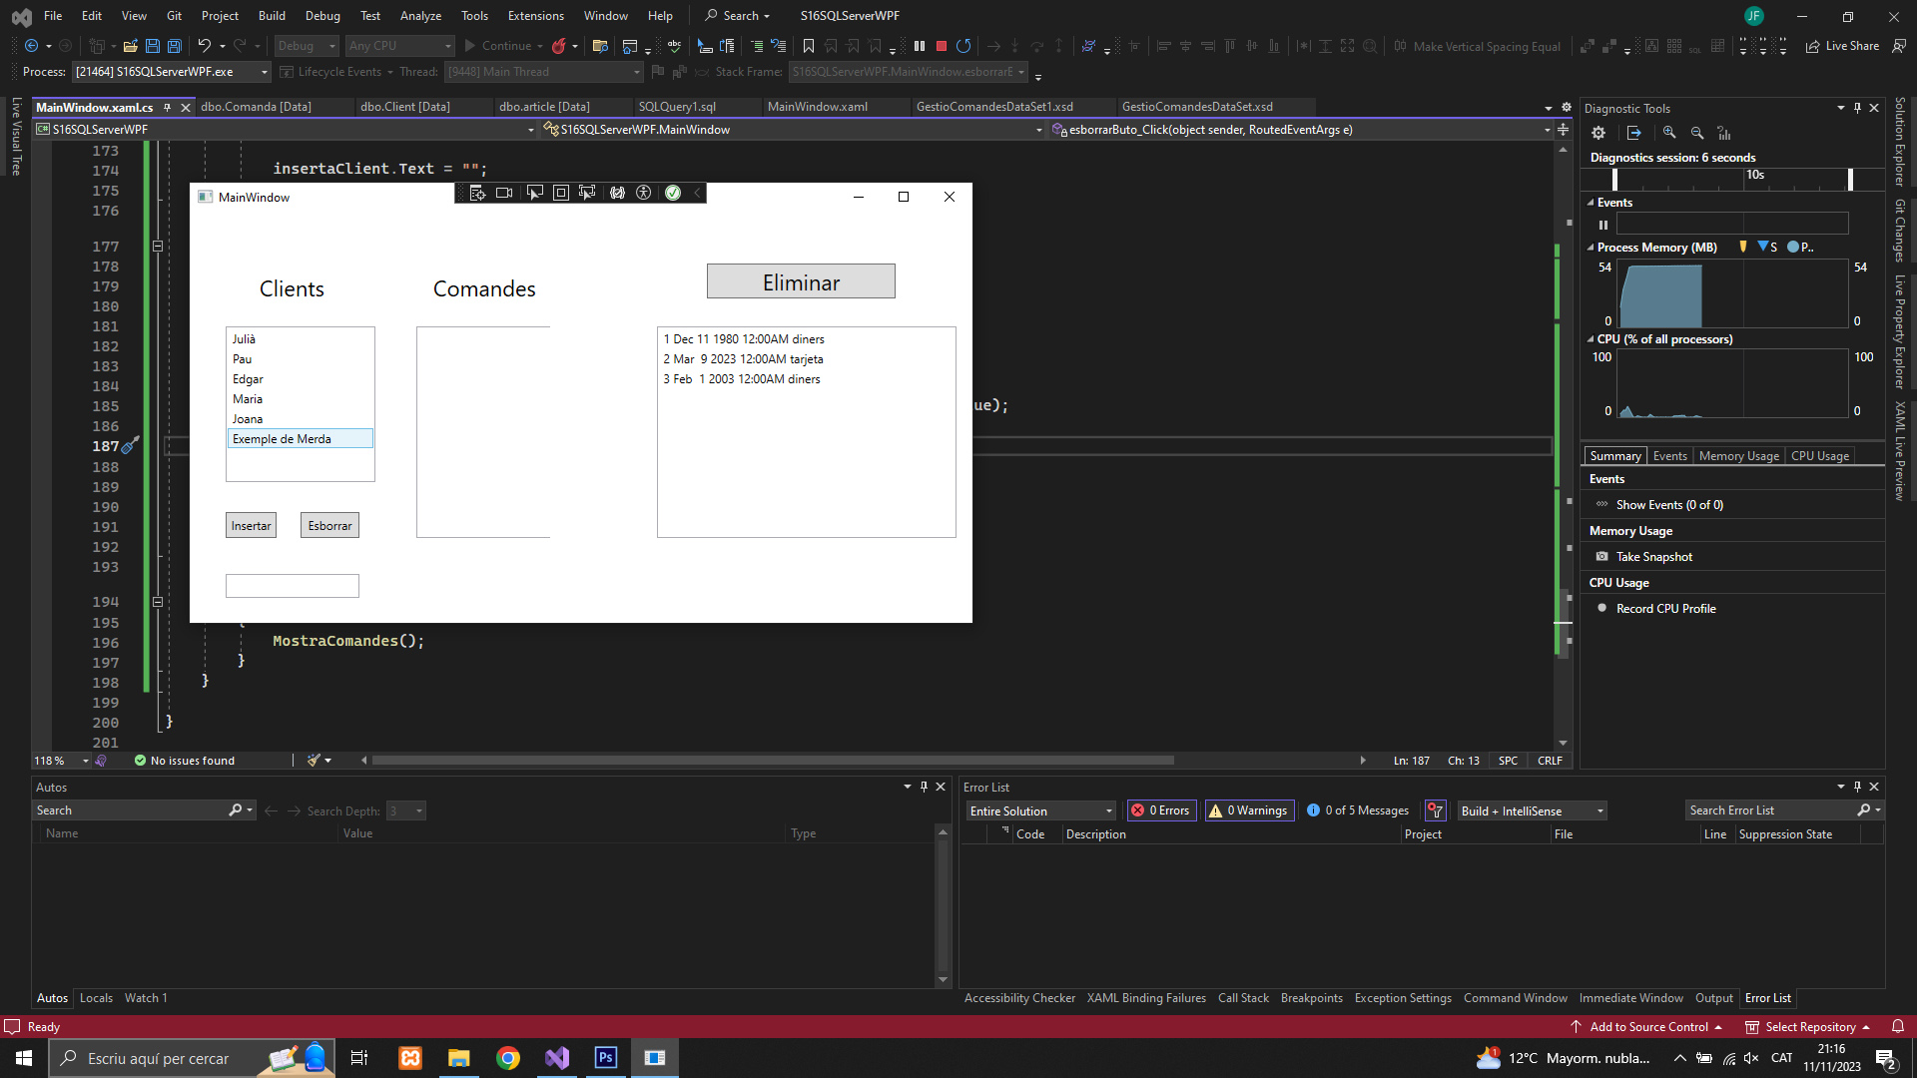Open the Debug menu
1917x1078 pixels.
(321, 15)
